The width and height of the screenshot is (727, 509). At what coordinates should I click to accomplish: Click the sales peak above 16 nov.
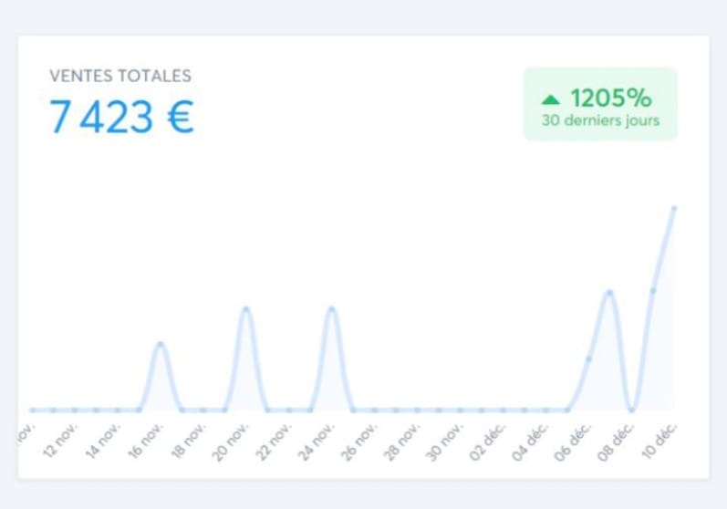(161, 344)
